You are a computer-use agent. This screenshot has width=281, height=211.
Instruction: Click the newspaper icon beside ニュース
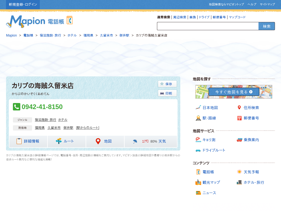[x=198, y=193]
